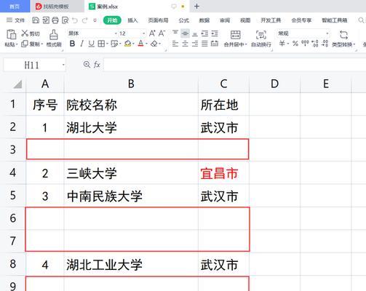The width and height of the screenshot is (366, 291).
Task: Click the cell borders grid icon
Action: (101, 44)
